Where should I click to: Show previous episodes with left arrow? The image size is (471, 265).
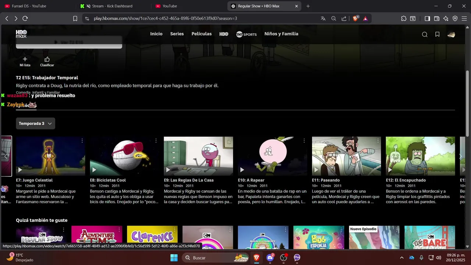tap(6, 156)
